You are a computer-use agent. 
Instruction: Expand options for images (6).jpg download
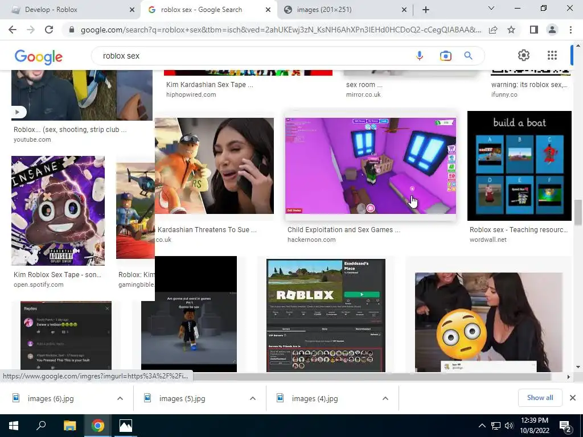[x=120, y=398]
